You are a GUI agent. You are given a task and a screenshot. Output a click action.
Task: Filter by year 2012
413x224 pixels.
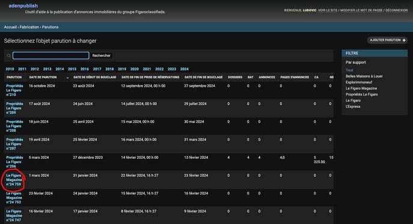(34, 69)
